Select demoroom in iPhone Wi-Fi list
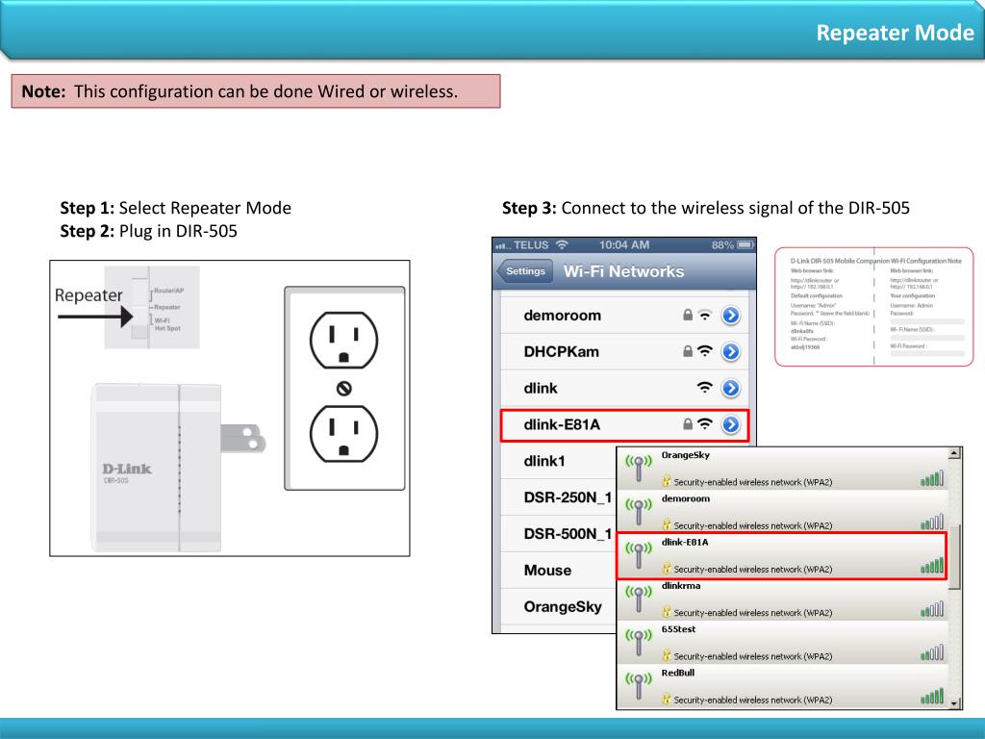Viewport: 985px width, 739px height. 625,316
